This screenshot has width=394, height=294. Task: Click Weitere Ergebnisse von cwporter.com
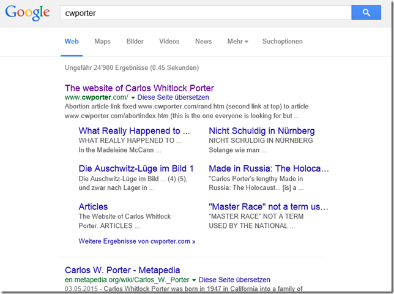137,241
